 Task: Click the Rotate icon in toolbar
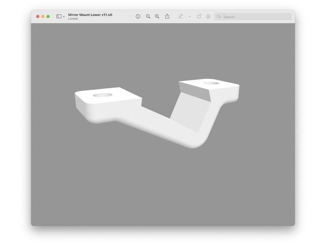199,17
